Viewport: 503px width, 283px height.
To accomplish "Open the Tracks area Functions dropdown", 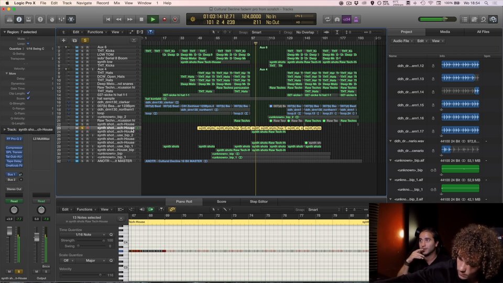I will [96, 32].
